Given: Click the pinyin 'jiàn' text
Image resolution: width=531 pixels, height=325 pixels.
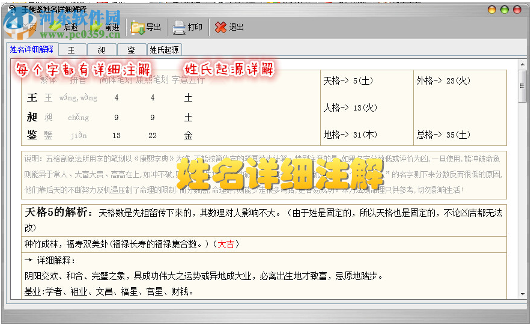Looking at the screenshot, I should tap(79, 135).
